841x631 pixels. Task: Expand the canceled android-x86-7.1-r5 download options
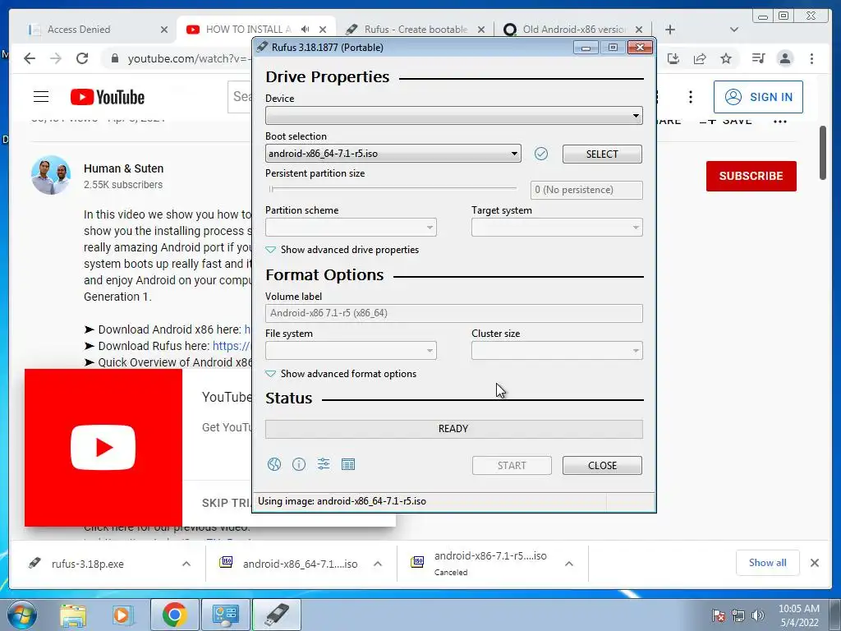(569, 564)
